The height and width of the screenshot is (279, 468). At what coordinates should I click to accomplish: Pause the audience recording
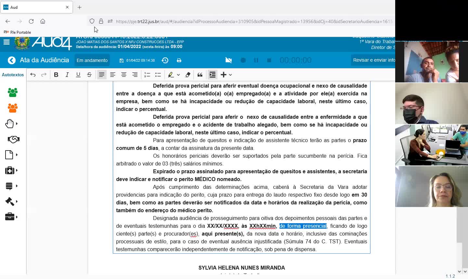(x=256, y=60)
